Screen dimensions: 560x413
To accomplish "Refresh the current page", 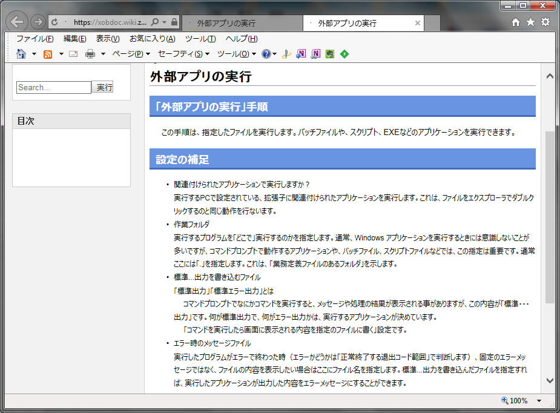I will pyautogui.click(x=54, y=22).
